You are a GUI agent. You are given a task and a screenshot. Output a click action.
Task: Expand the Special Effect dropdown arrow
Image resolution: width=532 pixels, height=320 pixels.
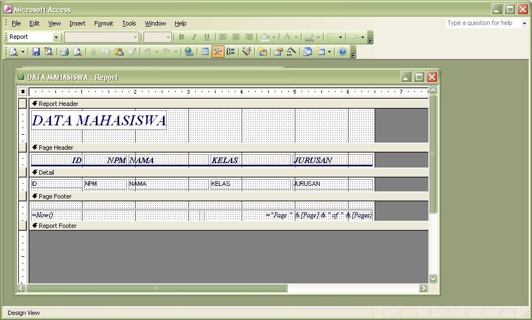(x=362, y=37)
